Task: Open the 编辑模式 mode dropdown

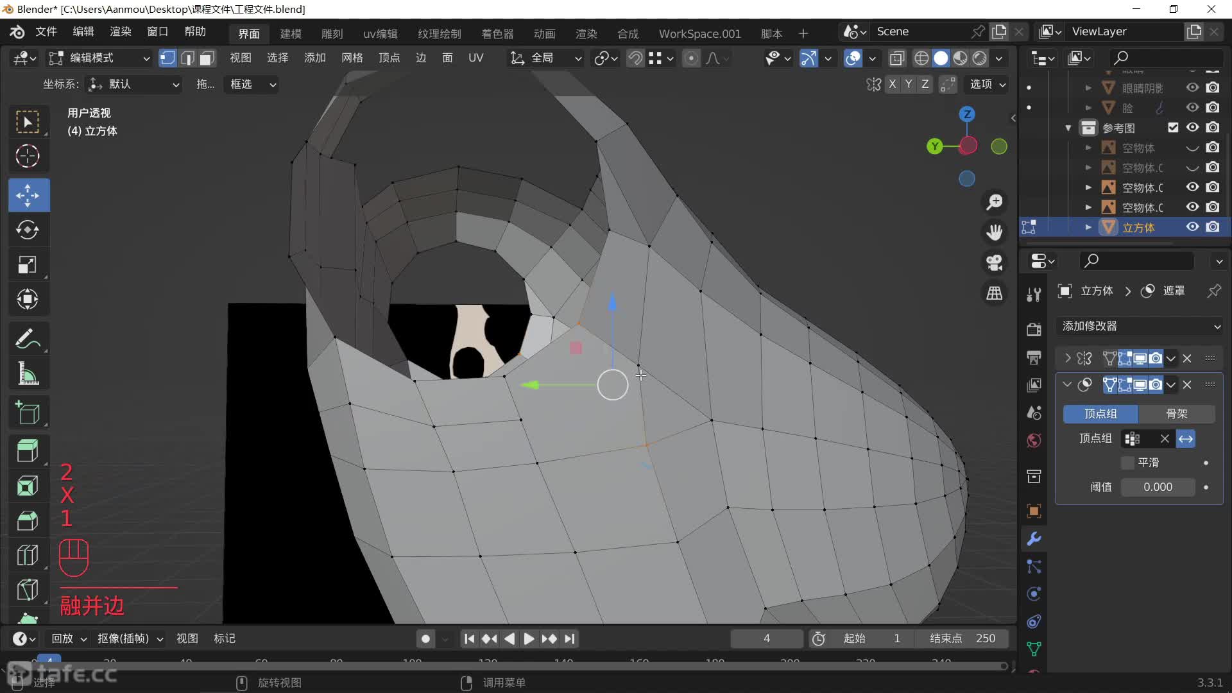Action: pyautogui.click(x=100, y=58)
